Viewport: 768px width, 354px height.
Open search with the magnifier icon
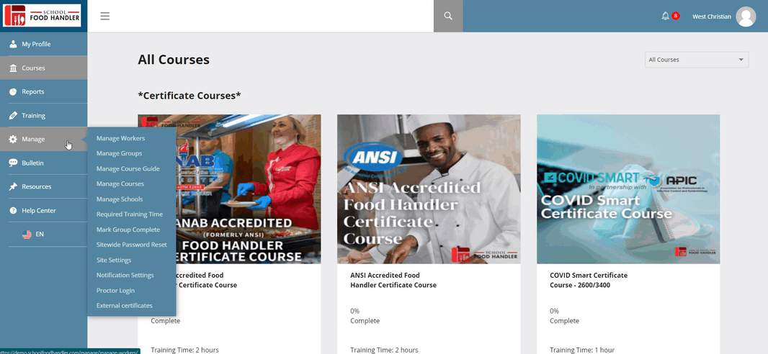[447, 16]
